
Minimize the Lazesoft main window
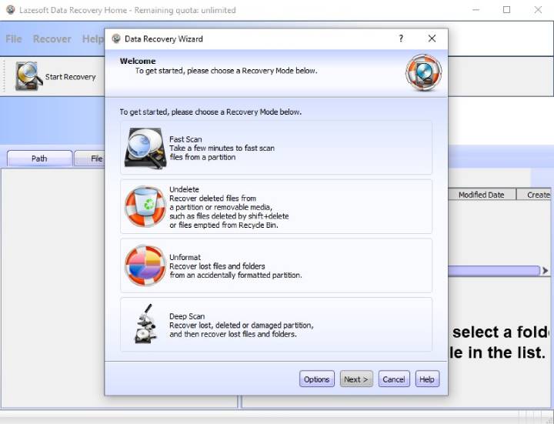476,10
